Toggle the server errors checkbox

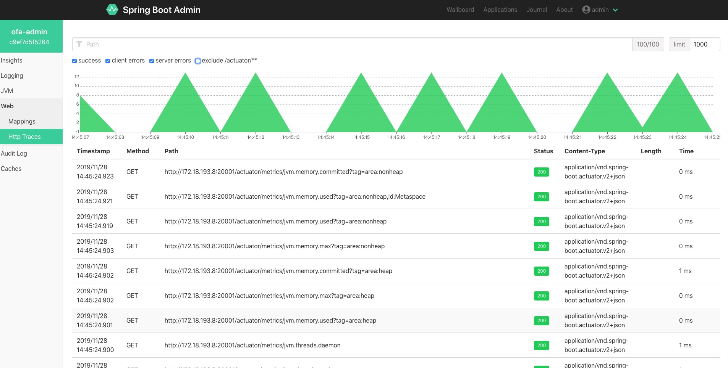(152, 61)
